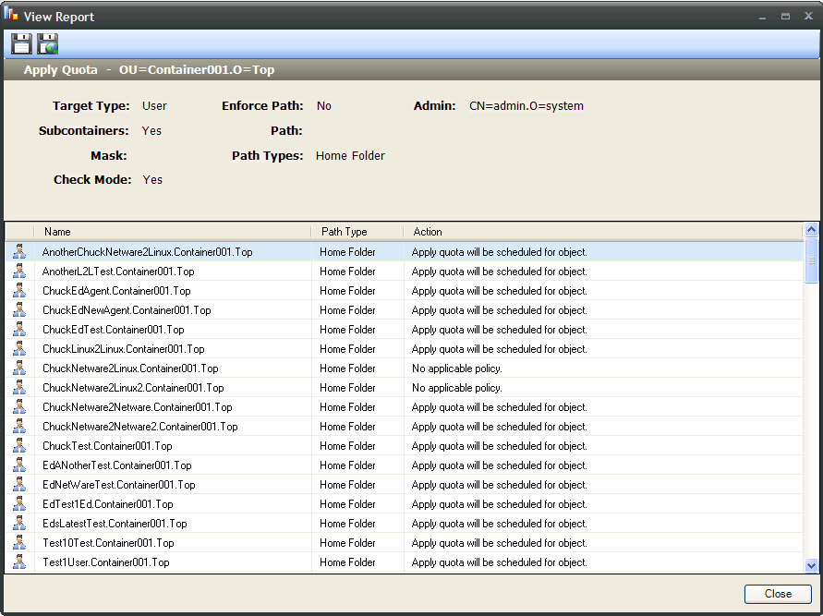Click 'No applicable policy.' in ChuckNetware2Linux2 row
The image size is (823, 616).
pyautogui.click(x=457, y=388)
